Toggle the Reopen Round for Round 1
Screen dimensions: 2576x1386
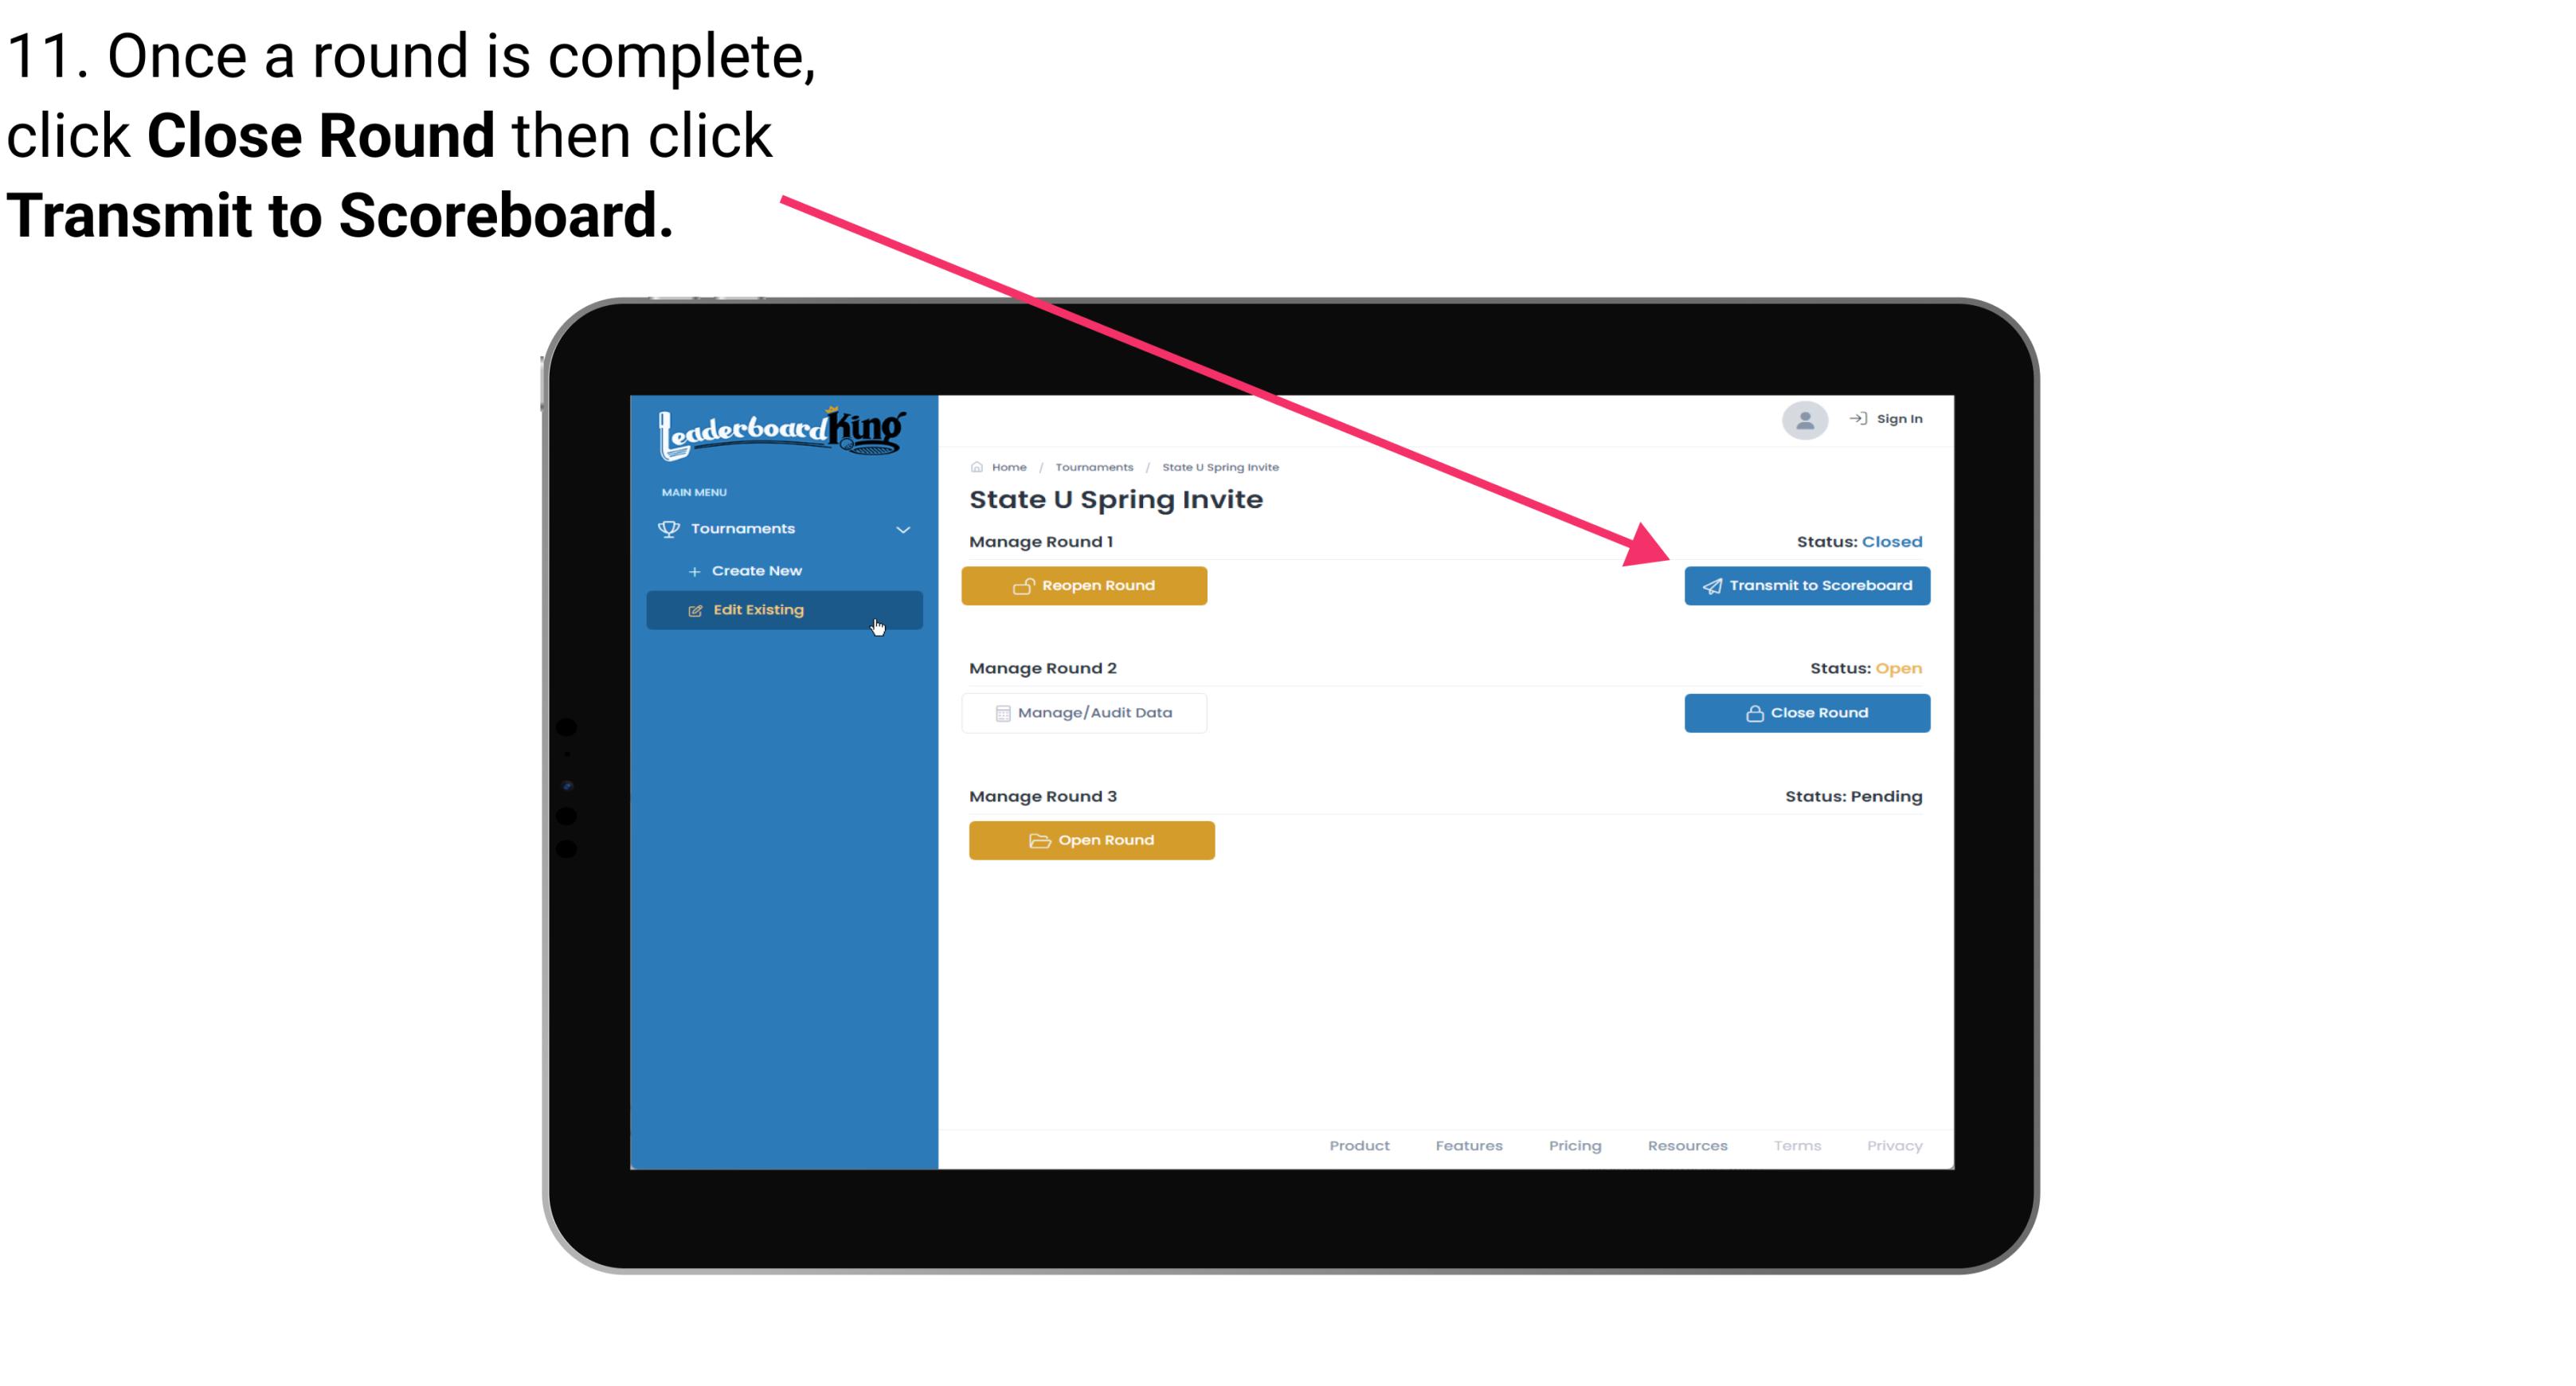(x=1086, y=585)
